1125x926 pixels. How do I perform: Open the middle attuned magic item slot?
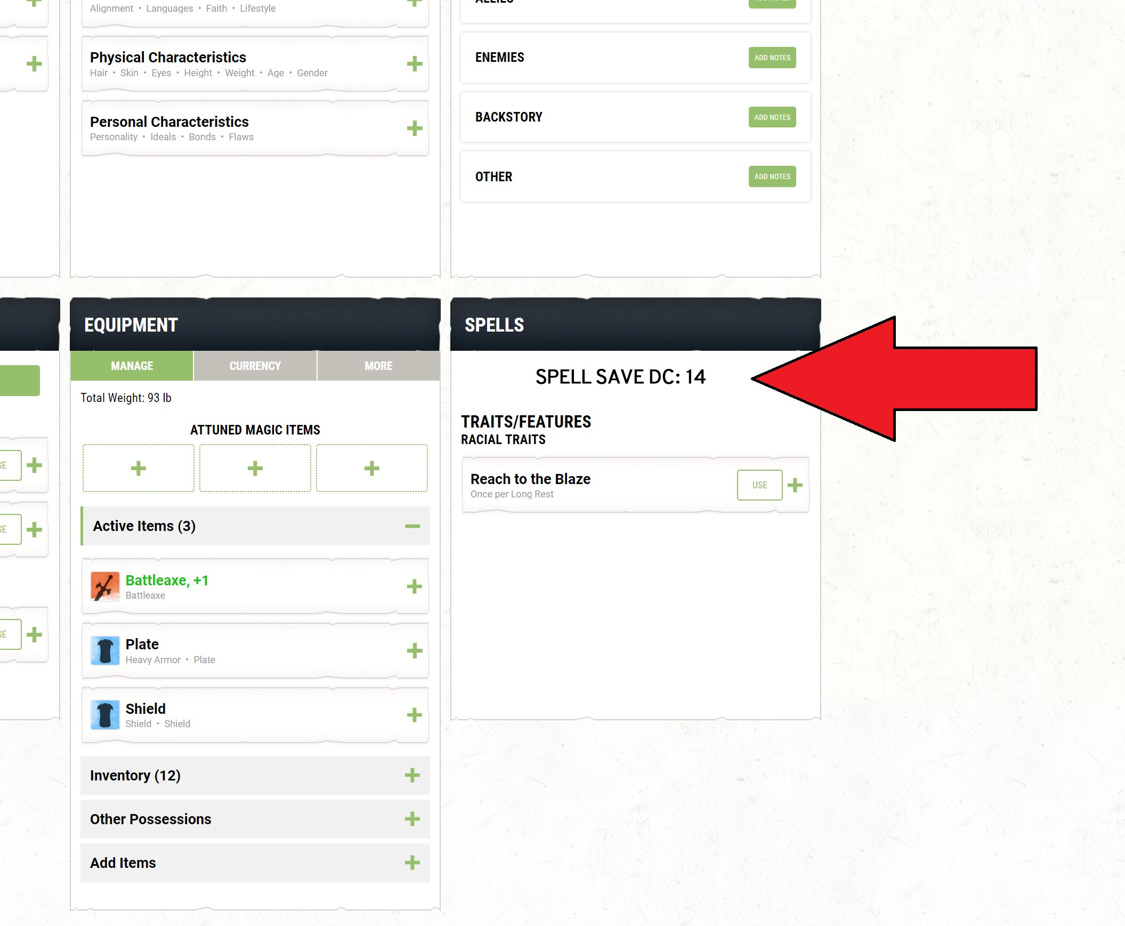click(x=255, y=468)
